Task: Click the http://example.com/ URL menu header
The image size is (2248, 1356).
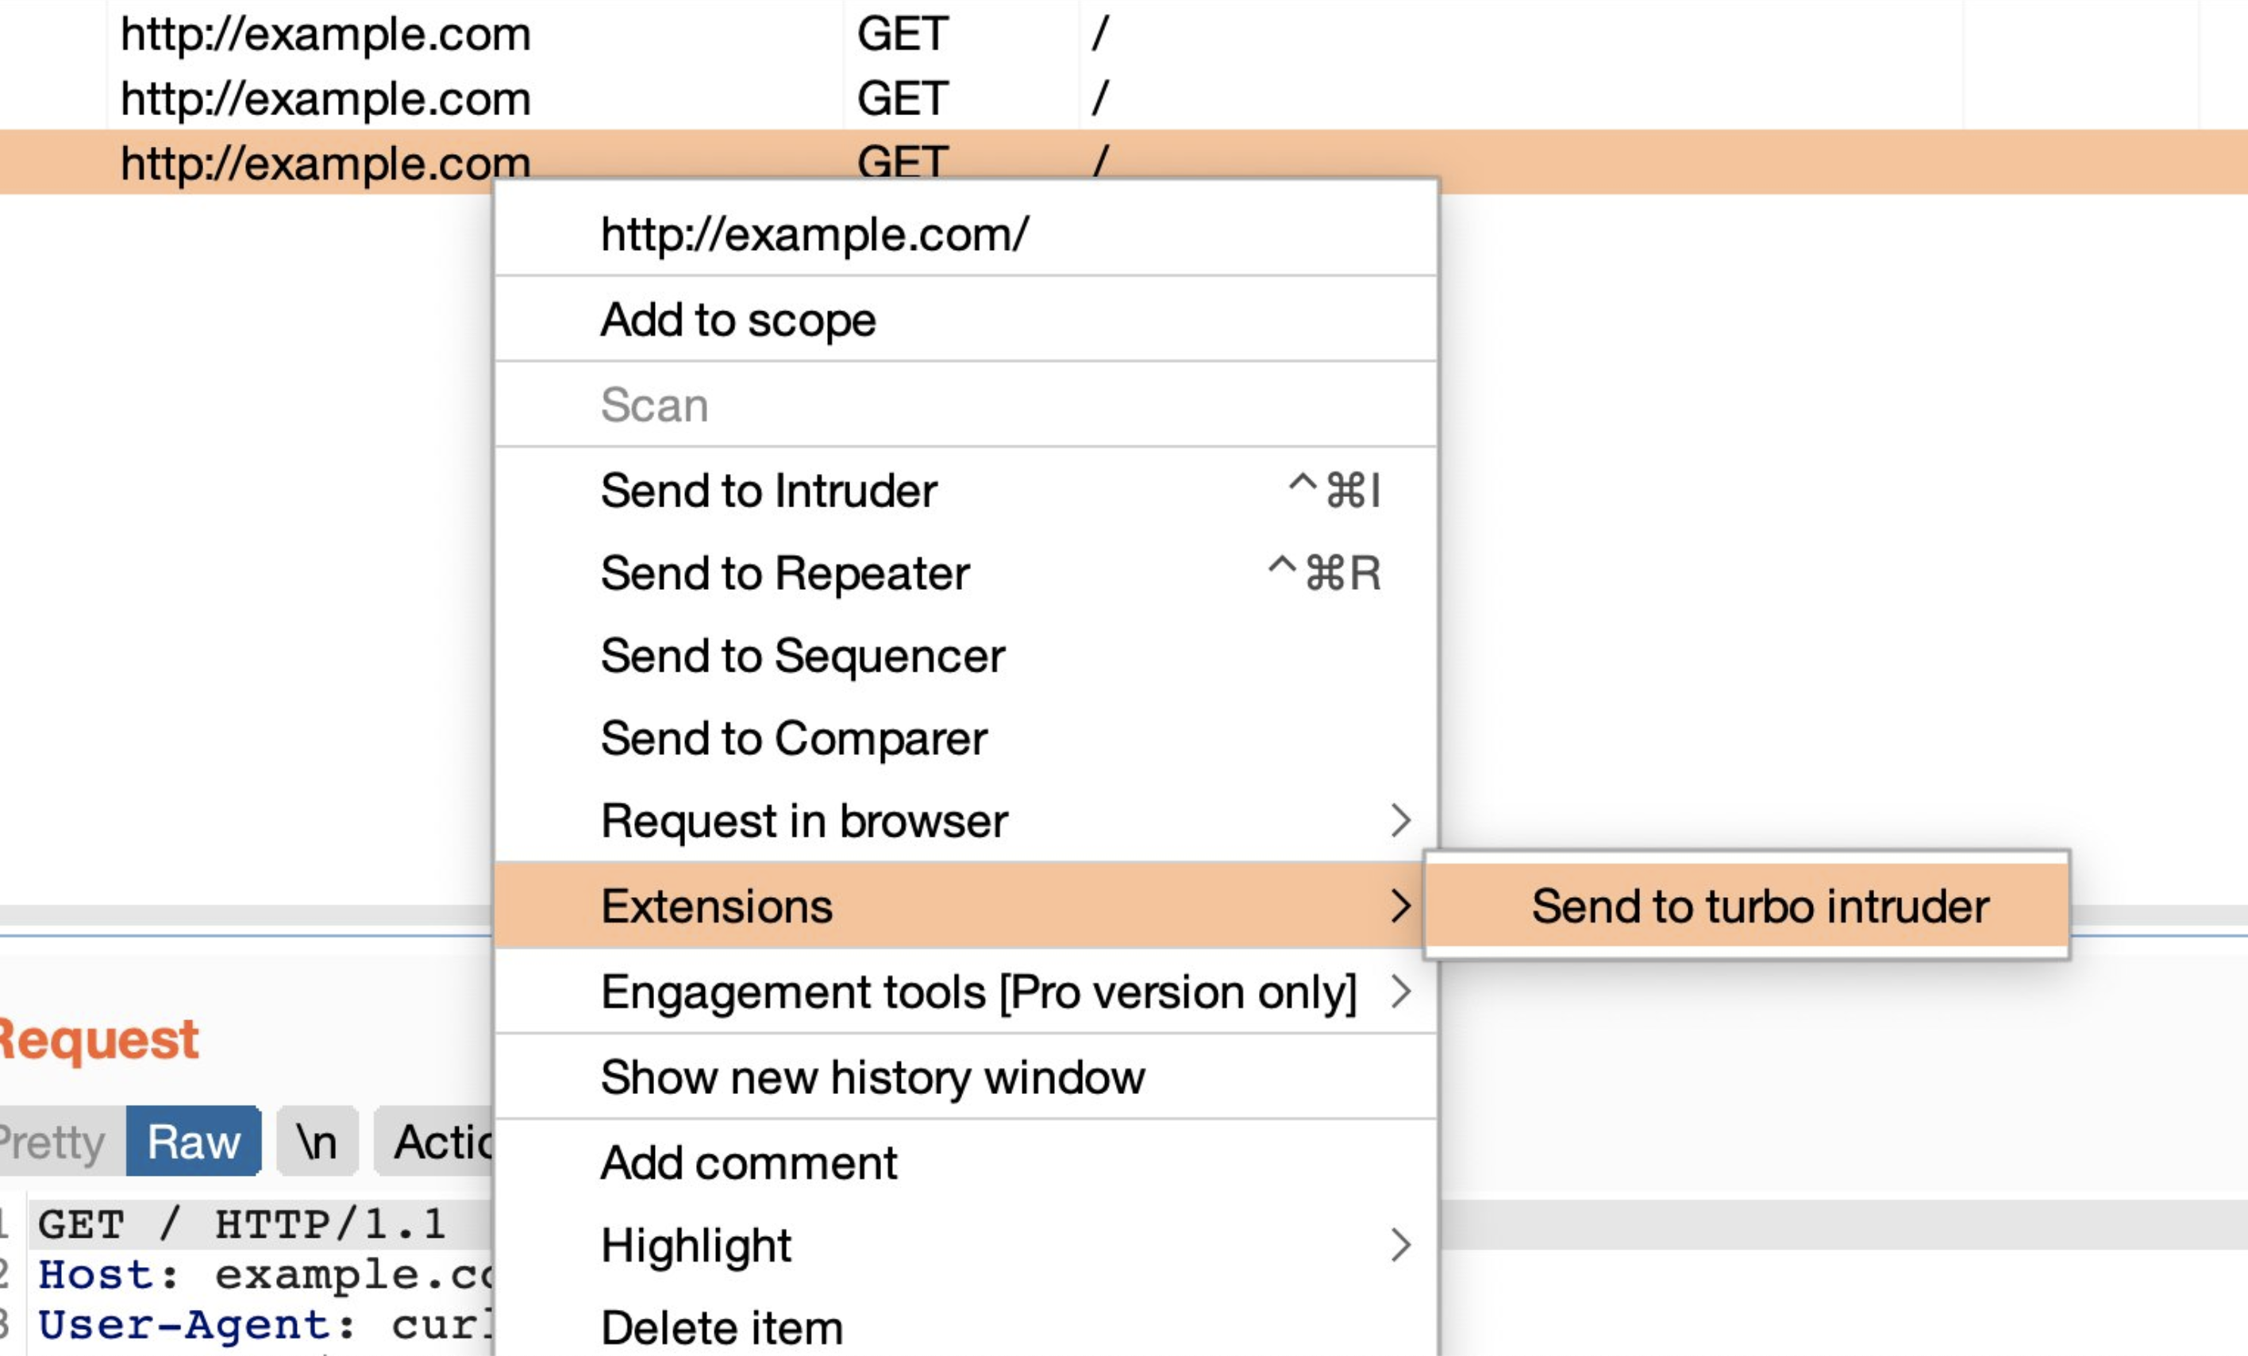Action: pos(814,234)
